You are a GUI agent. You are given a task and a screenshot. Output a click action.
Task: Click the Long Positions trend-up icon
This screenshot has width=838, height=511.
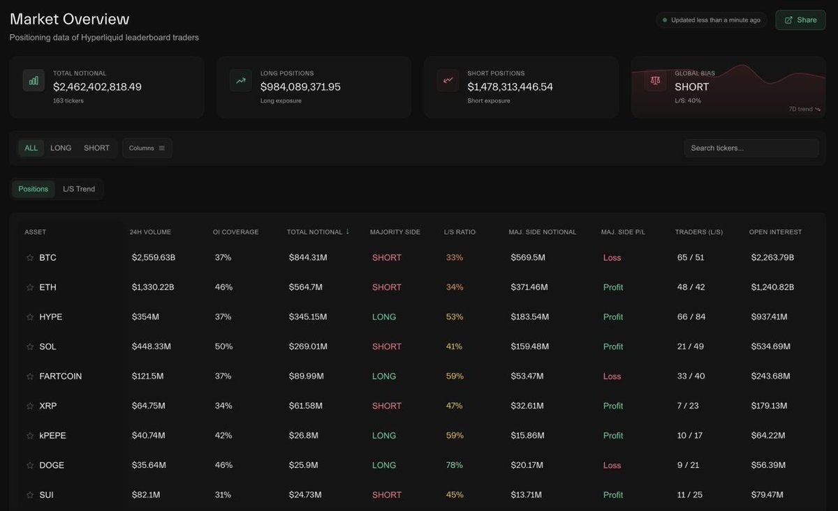241,80
